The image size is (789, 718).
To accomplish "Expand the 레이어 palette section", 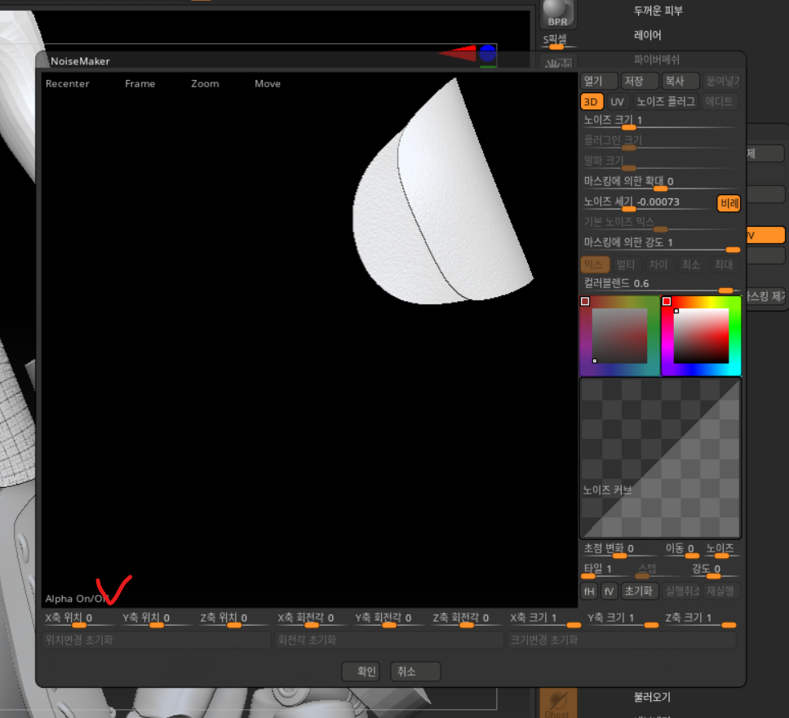I will coord(647,35).
